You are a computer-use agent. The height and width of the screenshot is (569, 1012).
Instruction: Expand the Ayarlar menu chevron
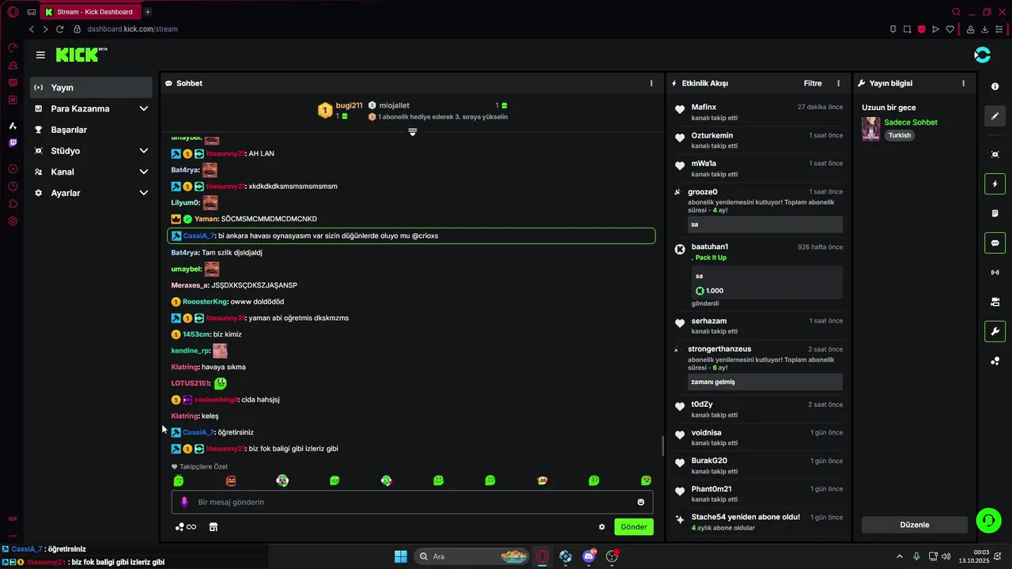pyautogui.click(x=143, y=193)
